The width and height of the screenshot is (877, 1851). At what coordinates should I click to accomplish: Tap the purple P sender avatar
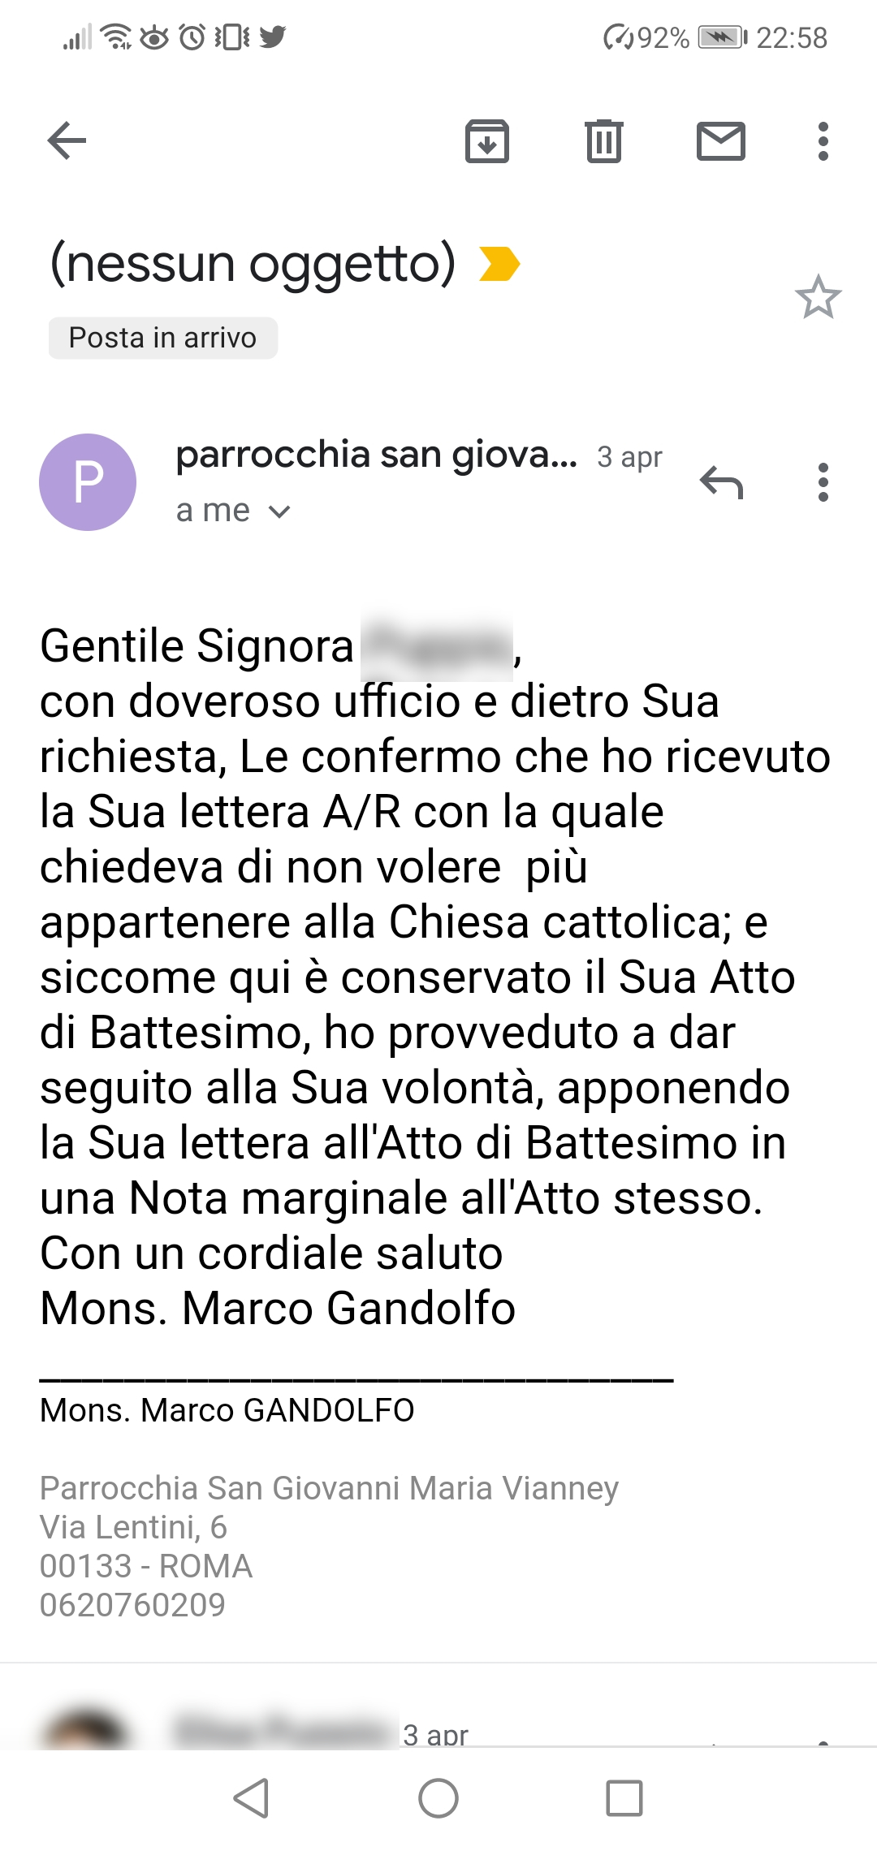click(x=88, y=482)
